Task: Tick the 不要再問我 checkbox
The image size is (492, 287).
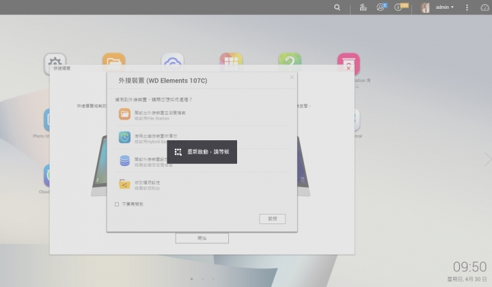Action: coord(117,204)
